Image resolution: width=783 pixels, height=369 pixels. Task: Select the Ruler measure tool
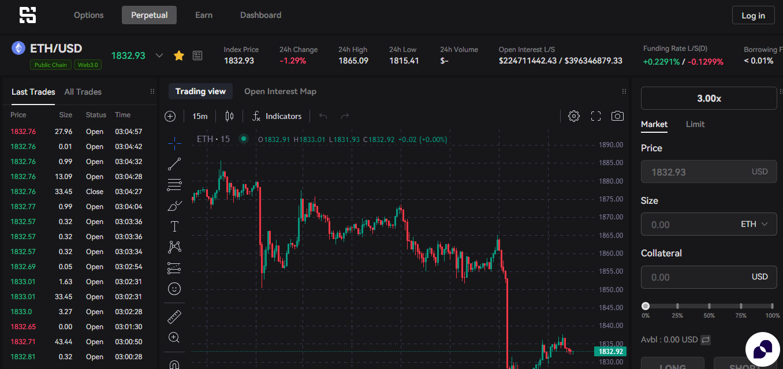(174, 316)
